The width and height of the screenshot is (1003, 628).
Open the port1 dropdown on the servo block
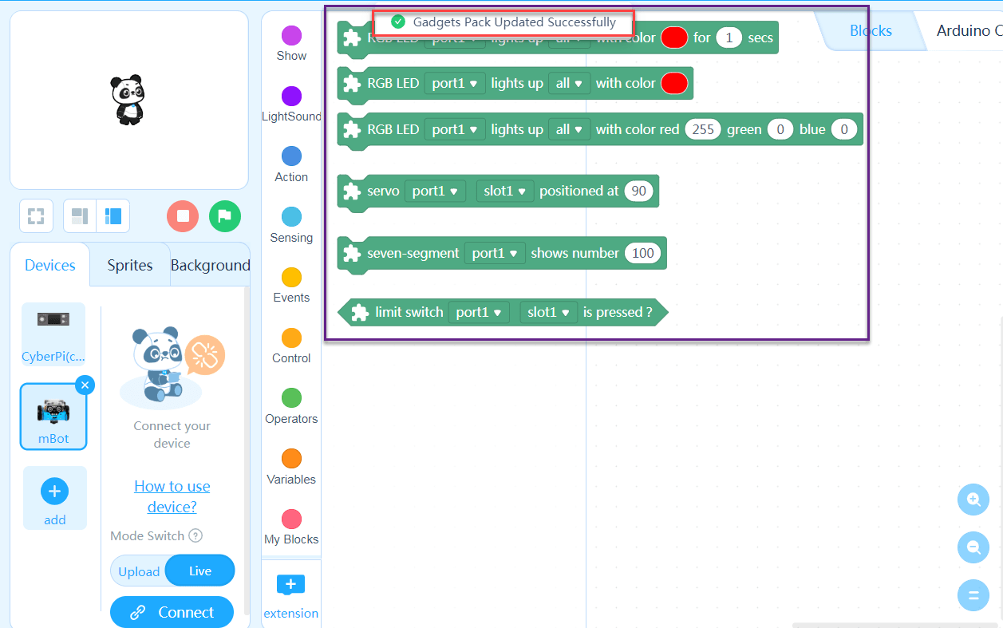[435, 191]
